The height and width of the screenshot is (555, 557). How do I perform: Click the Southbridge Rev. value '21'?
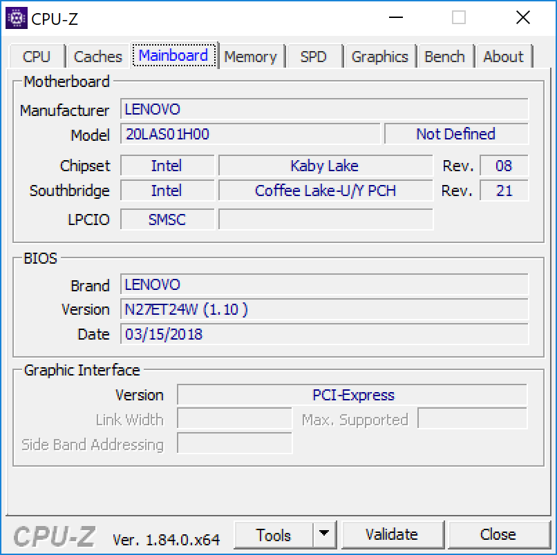pyautogui.click(x=504, y=191)
